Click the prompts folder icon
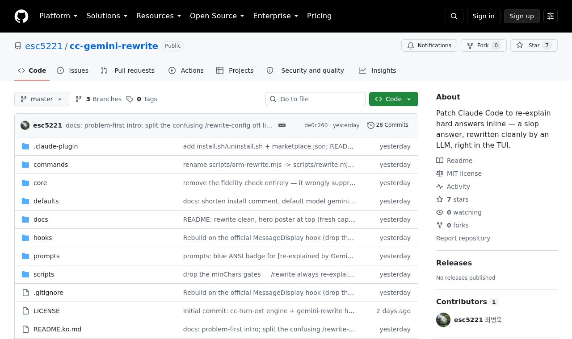 point(25,256)
